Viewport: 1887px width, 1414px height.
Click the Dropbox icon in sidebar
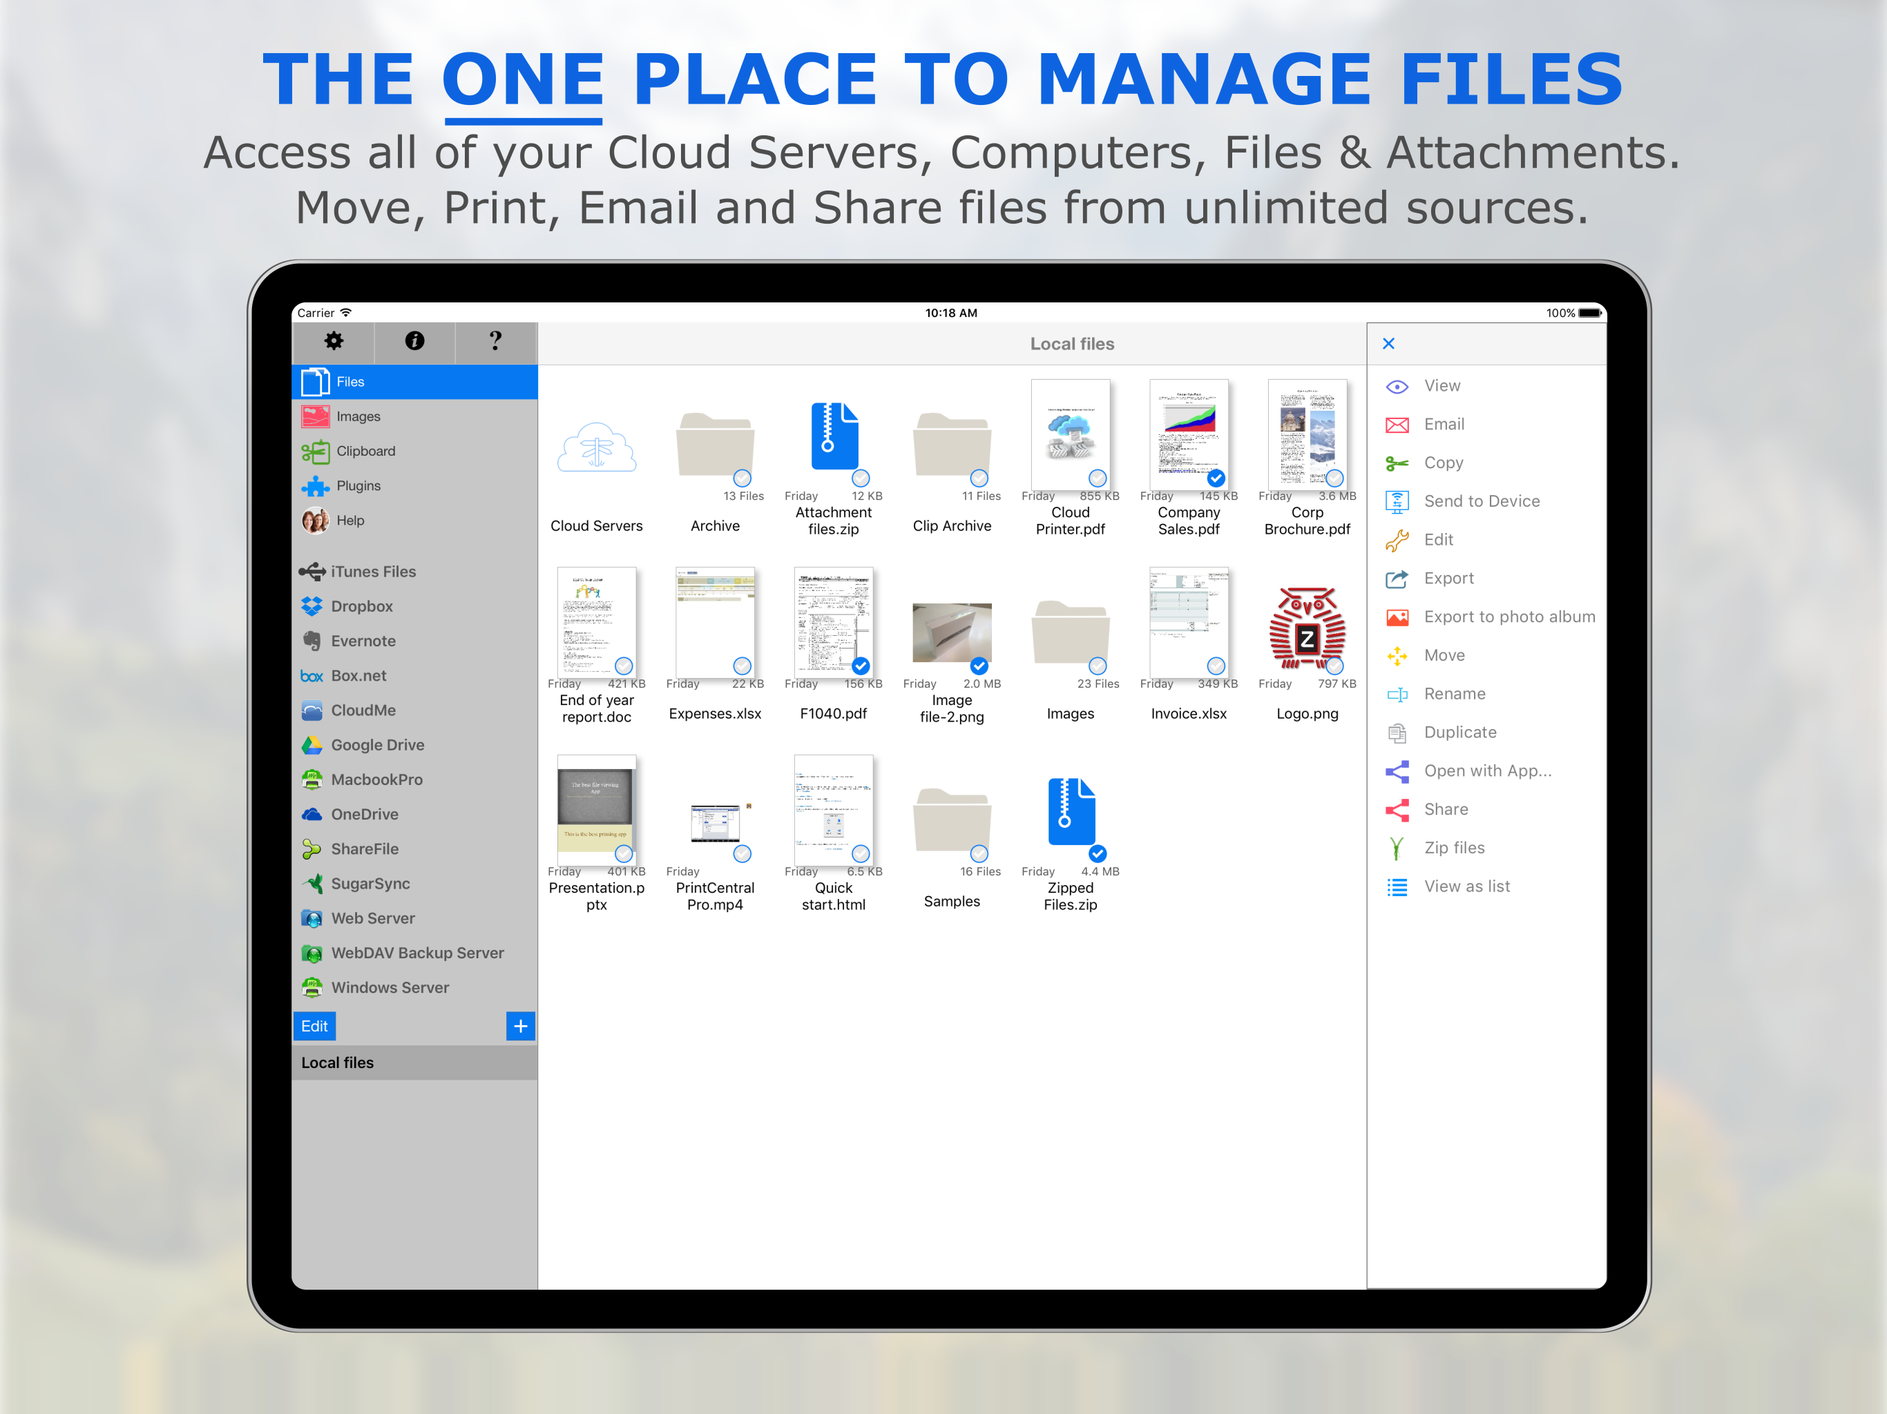tap(312, 606)
